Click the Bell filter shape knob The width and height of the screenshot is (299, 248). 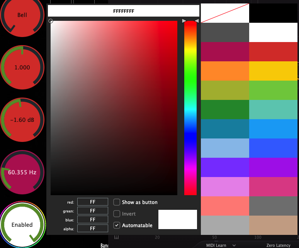tap(22, 15)
